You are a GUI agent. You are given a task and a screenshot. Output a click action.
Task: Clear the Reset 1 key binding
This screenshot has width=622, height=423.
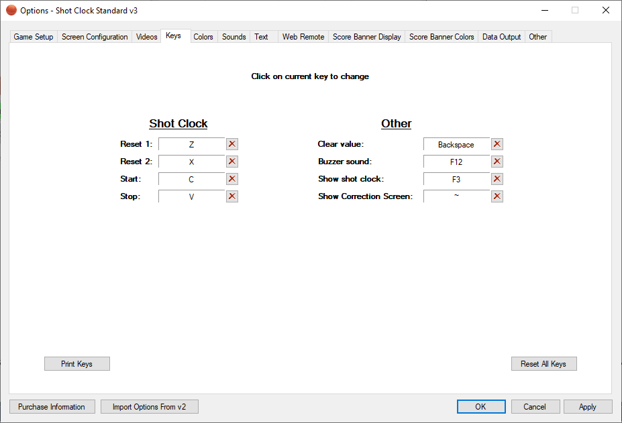[232, 144]
